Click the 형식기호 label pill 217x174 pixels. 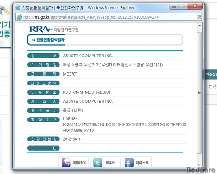(43, 120)
